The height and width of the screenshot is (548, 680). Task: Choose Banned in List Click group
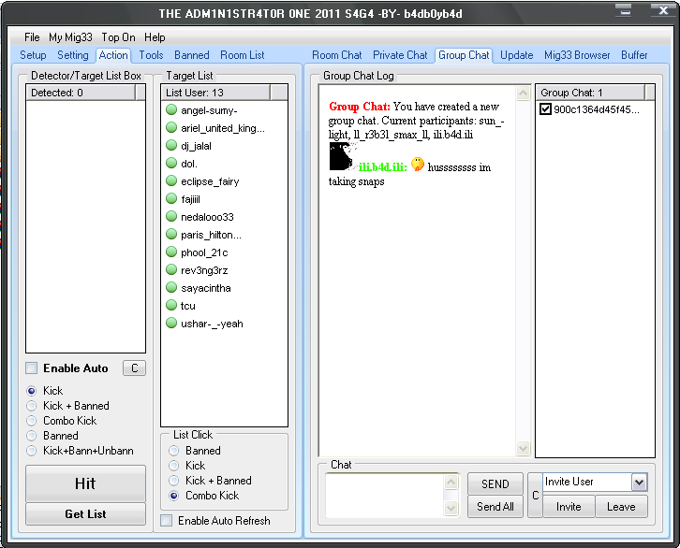(x=174, y=451)
